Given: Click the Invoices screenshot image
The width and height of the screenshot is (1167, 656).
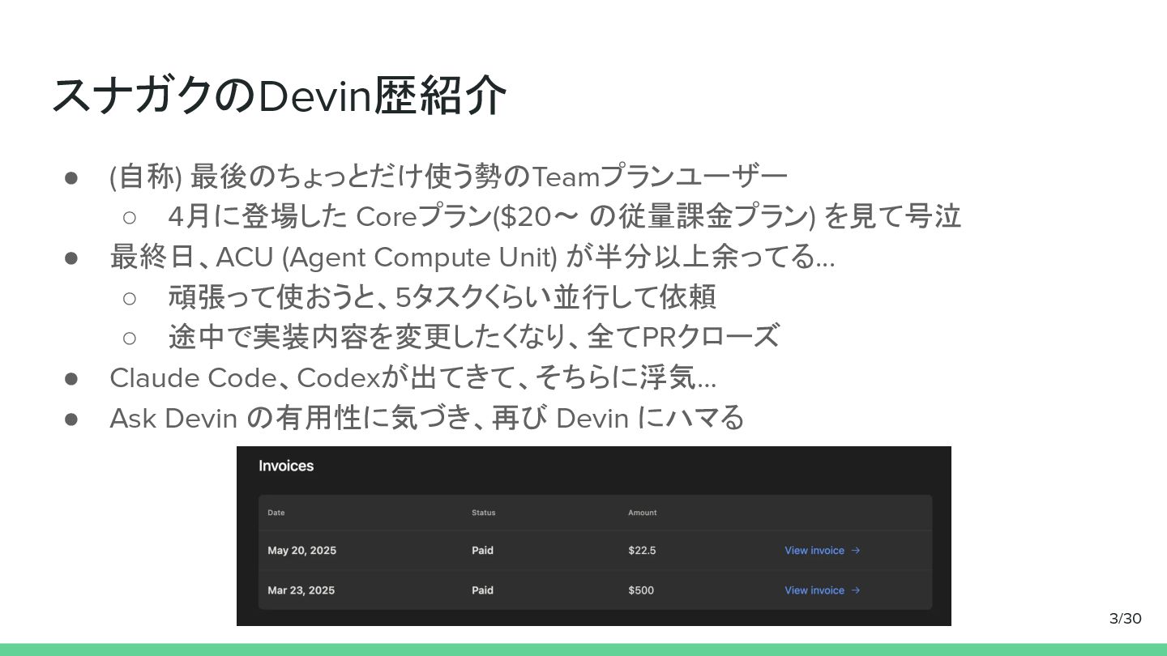Looking at the screenshot, I should click(x=593, y=536).
